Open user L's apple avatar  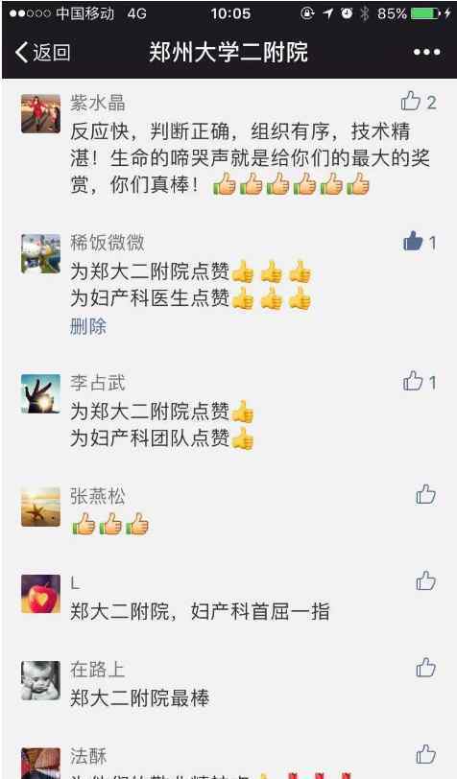tap(40, 594)
